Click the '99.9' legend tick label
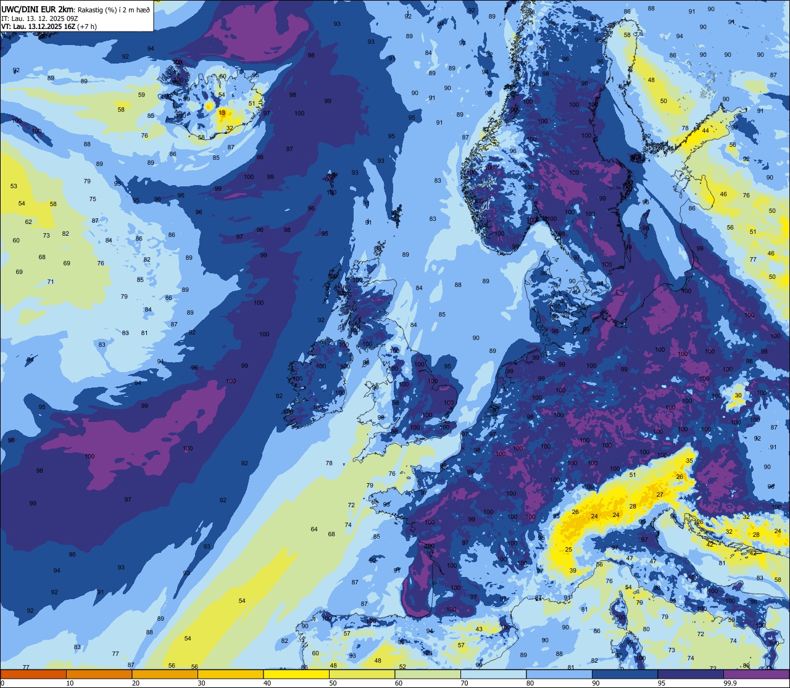790x688 pixels. (730, 683)
